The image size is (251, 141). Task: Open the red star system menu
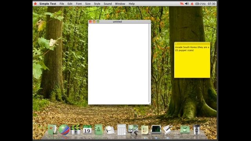(x=35, y=4)
